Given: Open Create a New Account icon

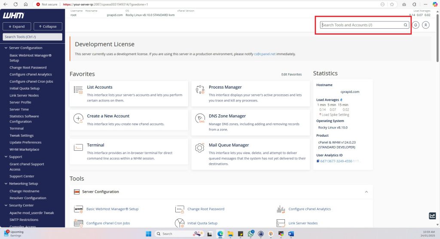Looking at the screenshot, I should pos(78,119).
